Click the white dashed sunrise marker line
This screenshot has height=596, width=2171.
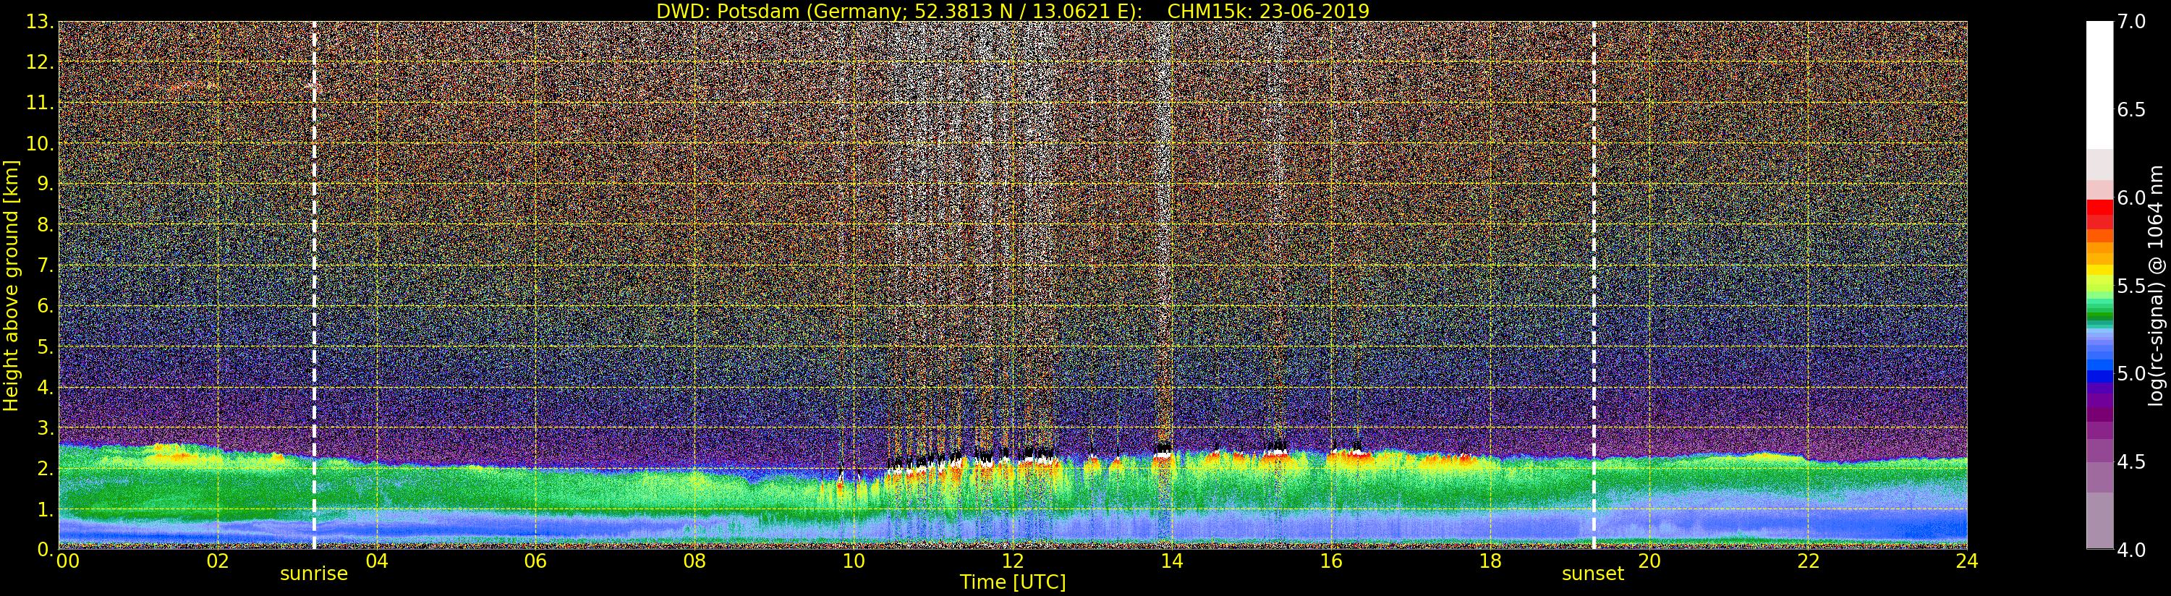pyautogui.click(x=315, y=286)
